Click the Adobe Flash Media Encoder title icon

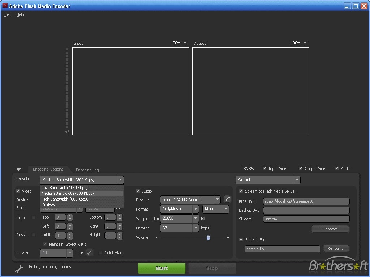5,5
